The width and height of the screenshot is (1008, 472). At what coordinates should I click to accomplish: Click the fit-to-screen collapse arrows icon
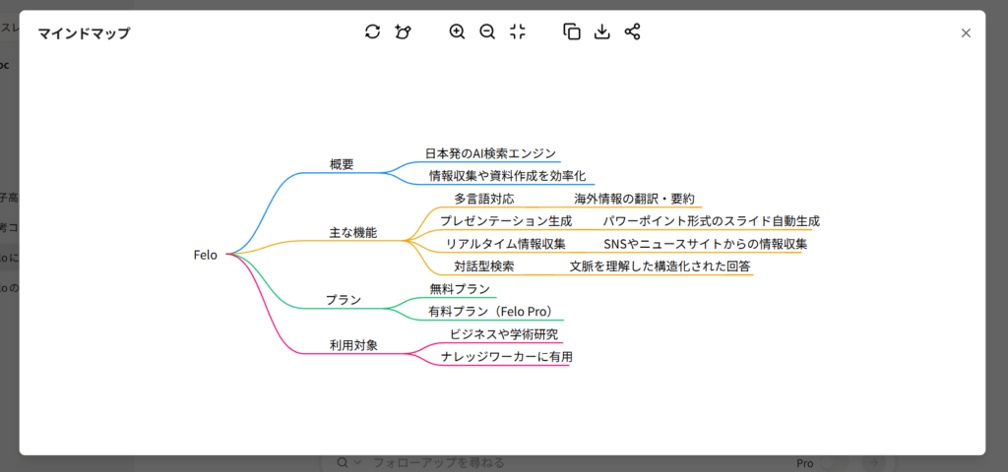coord(518,31)
